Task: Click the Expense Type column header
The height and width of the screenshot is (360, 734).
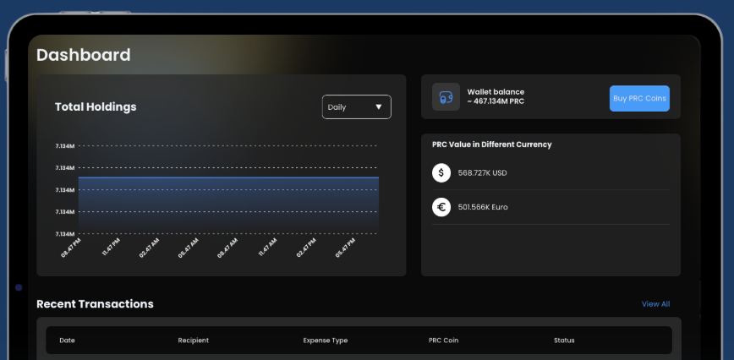Action: (x=326, y=341)
